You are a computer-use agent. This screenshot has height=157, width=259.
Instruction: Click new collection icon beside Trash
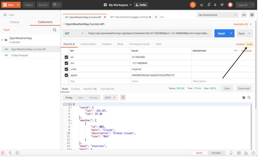coord(55,30)
